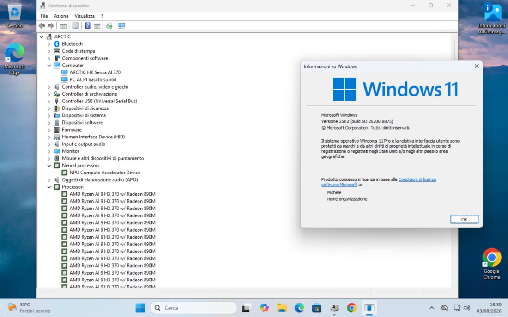This screenshot has height=317, width=508.
Task: Open Task View from the taskbar
Action: (246, 308)
